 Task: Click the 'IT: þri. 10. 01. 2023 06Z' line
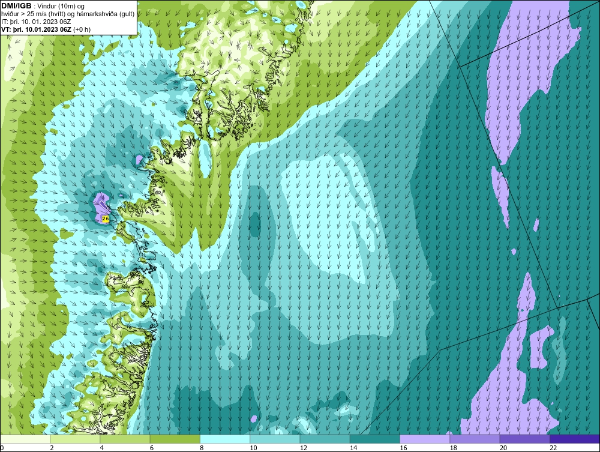pos(36,22)
